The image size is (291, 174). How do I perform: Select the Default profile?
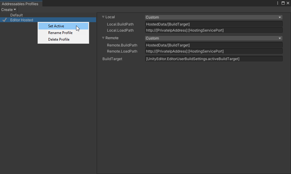pyautogui.click(x=16, y=15)
